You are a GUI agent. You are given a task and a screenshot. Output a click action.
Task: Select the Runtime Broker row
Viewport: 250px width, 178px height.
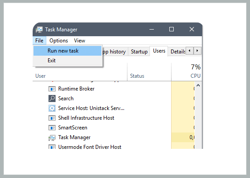114,89
